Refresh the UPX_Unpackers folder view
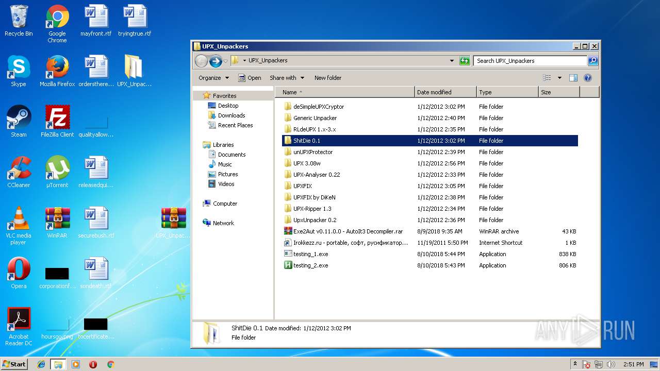 [465, 61]
